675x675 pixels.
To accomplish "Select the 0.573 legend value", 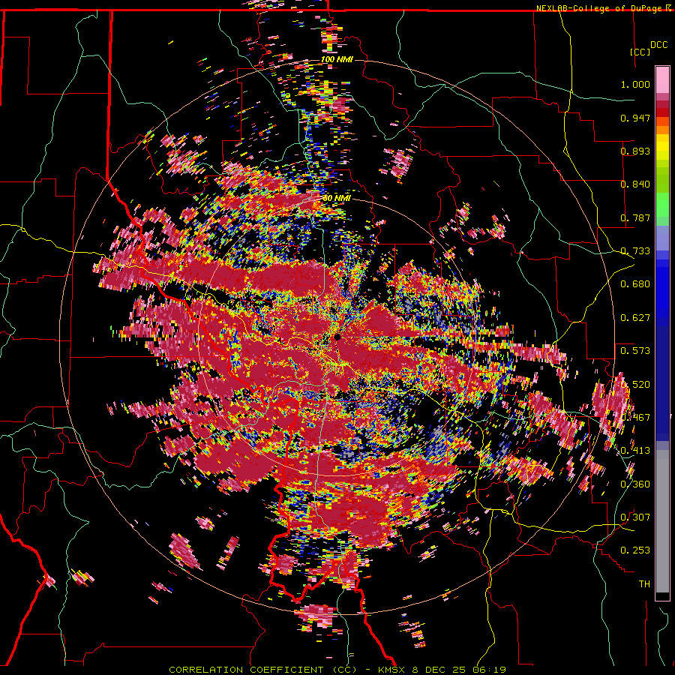I will pyautogui.click(x=635, y=351).
